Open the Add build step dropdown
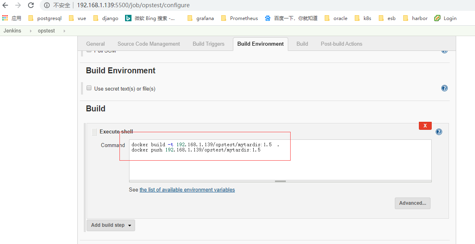475x244 pixels. tap(111, 225)
